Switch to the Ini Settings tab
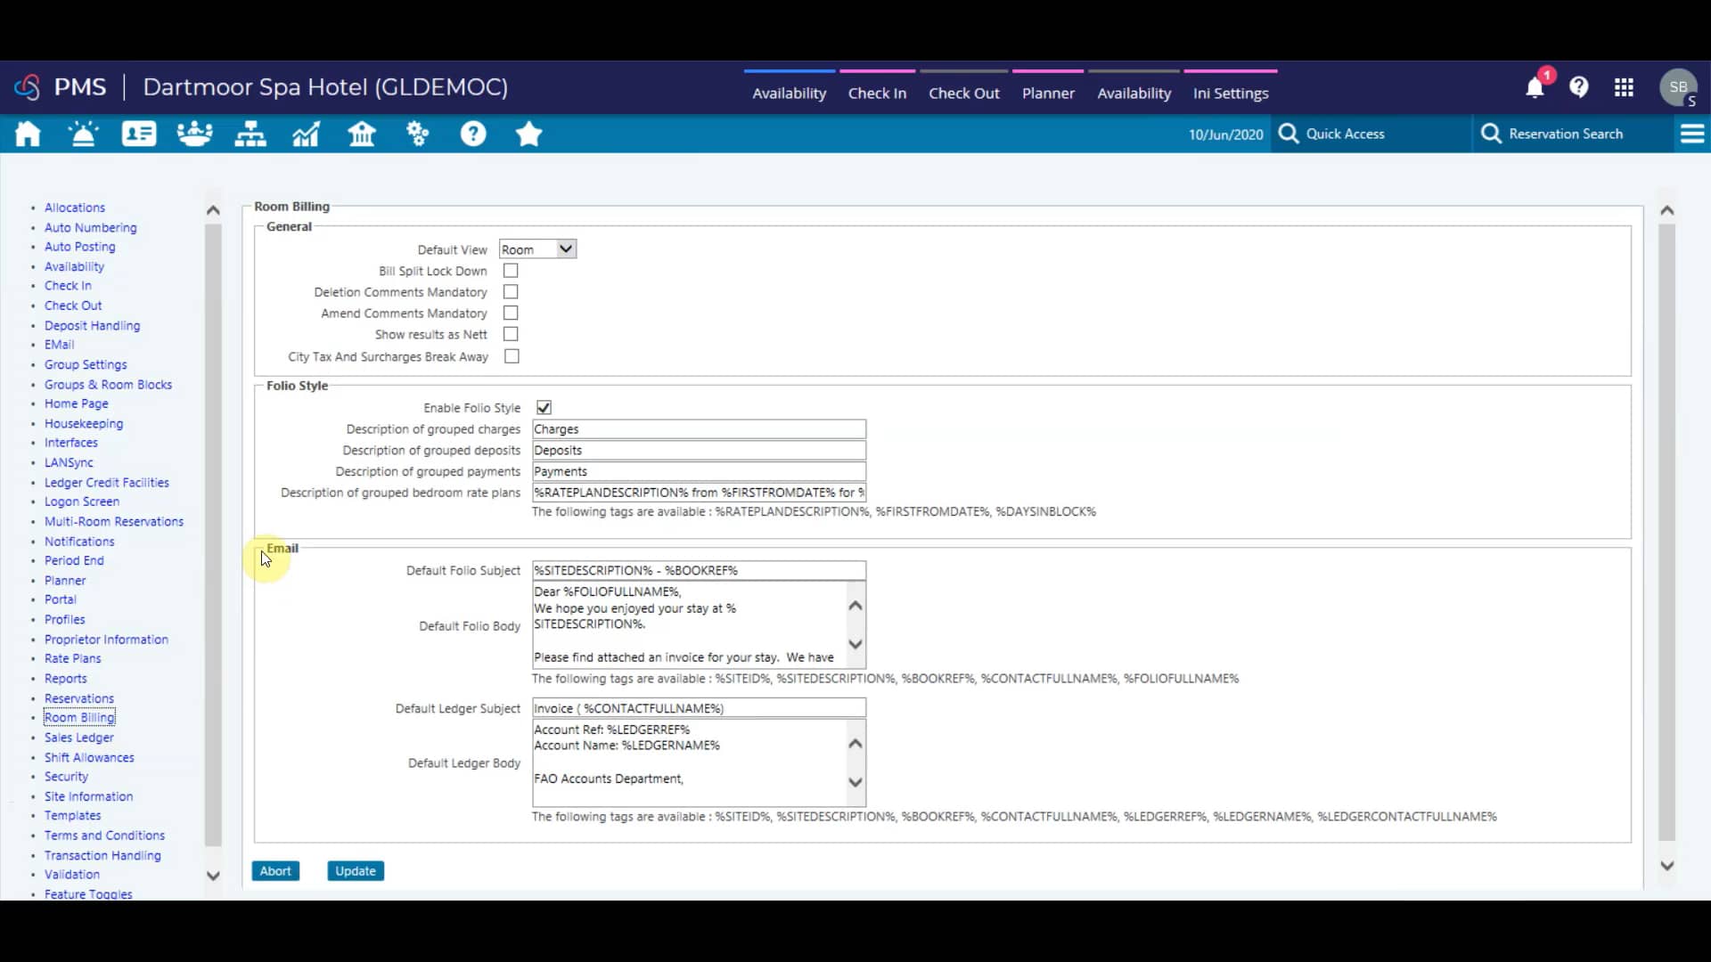Screen dimensions: 1711x962 point(1231,93)
